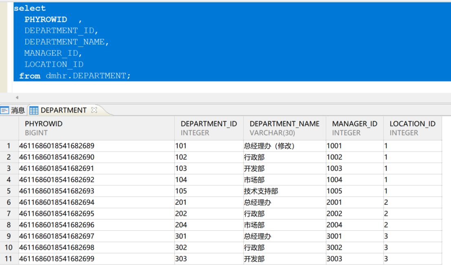Click 开发部 cell in row 3

click(x=284, y=168)
